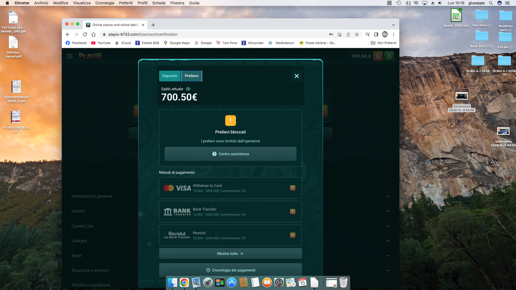Expand the Informazioni generali section
Viewport: 516px width, 290px height.
pyautogui.click(x=230, y=196)
